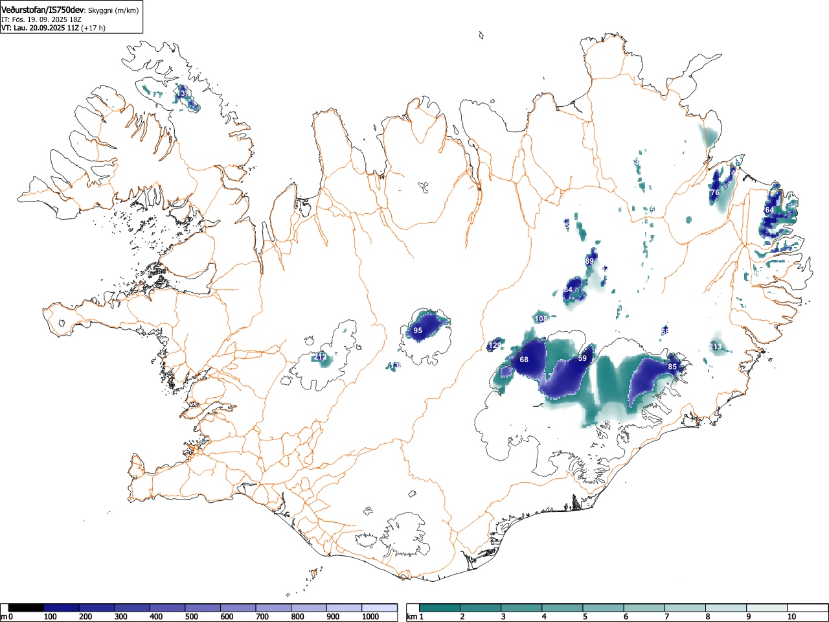Image resolution: width=829 pixels, height=622 pixels.
Task: Click the '300' tick label on meters legend
Action: click(120, 617)
